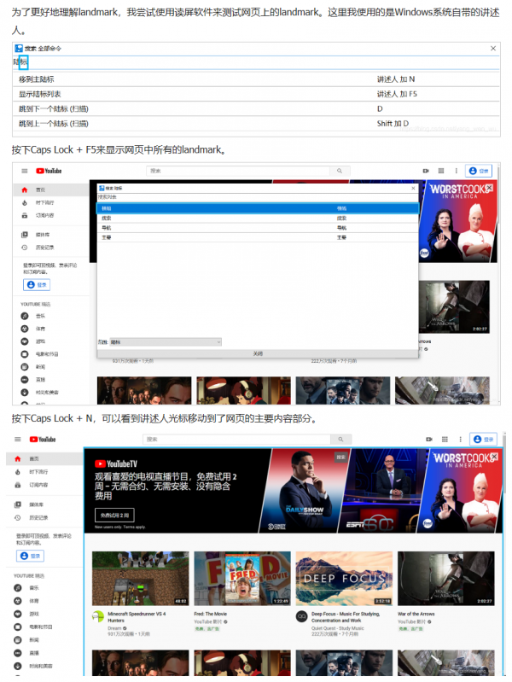Open the hamburger menu in the landmark-dialog YouTube screenshot
The width and height of the screenshot is (512, 682).
(x=25, y=171)
